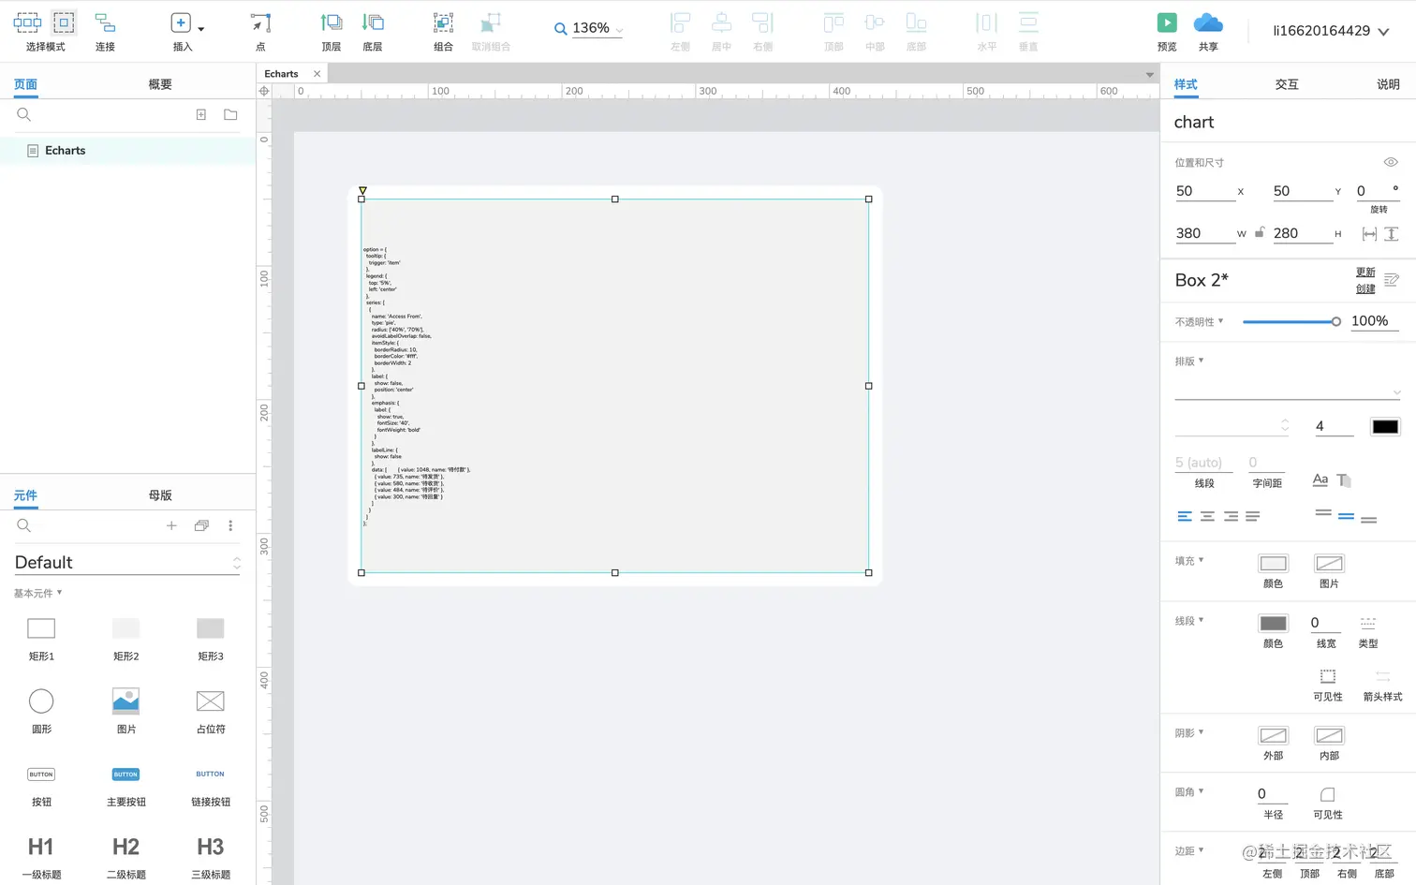Viewport: 1416px width, 885px height.
Task: Open widget library more options menu
Action: (230, 525)
